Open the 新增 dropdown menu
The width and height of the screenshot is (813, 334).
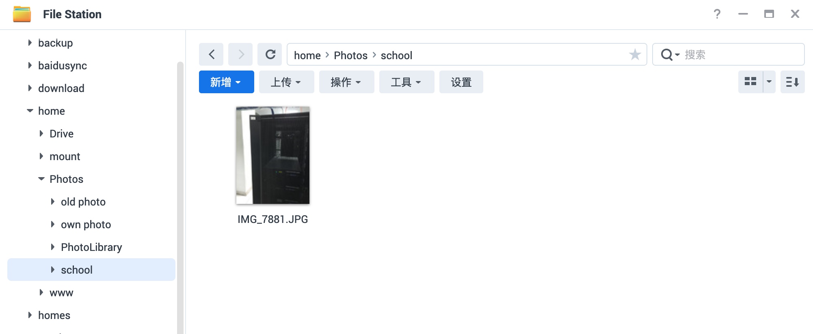pos(227,82)
